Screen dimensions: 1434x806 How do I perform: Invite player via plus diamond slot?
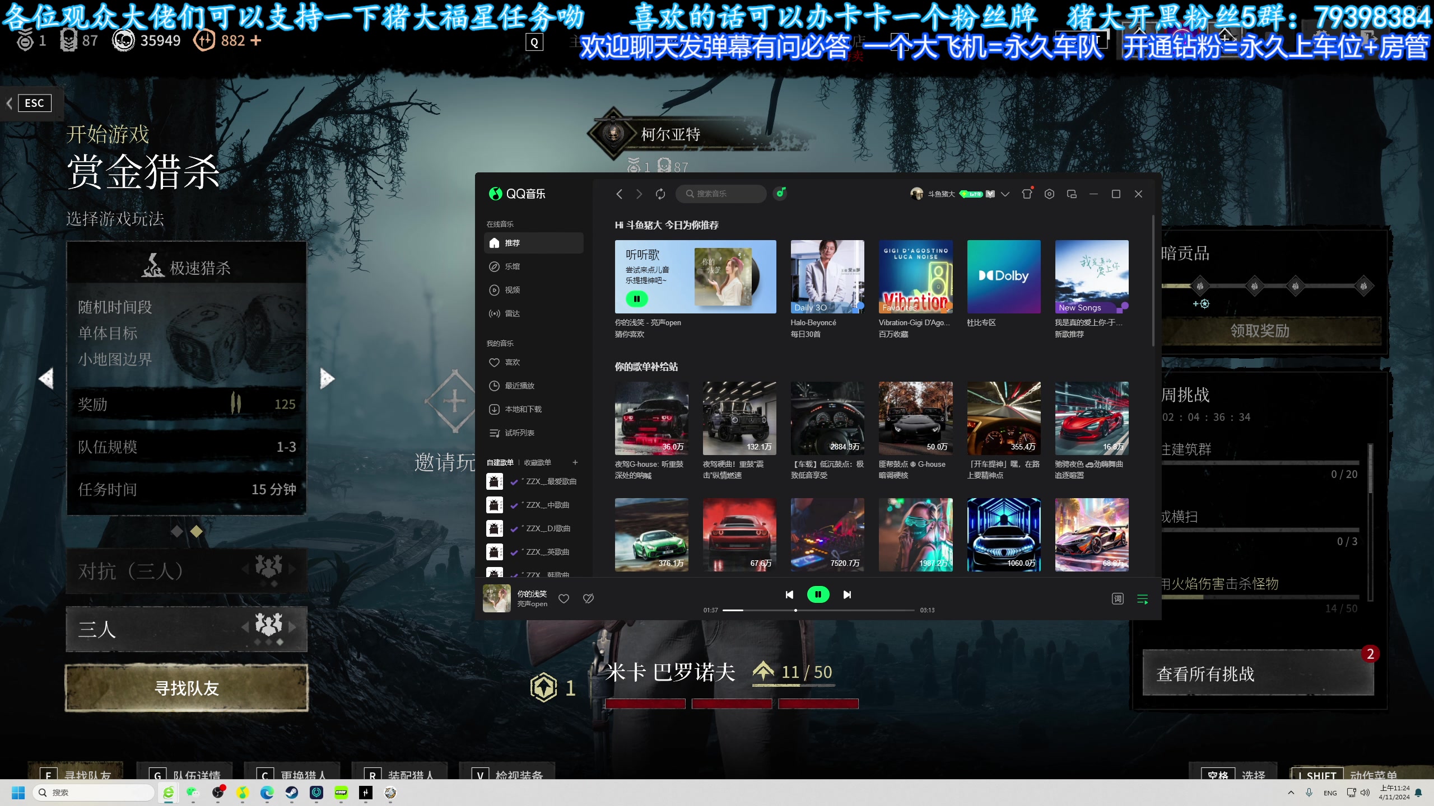(x=454, y=401)
